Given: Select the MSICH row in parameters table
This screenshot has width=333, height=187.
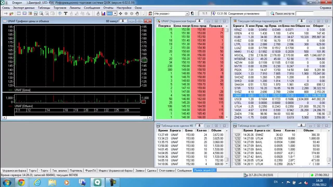Looking at the screenshot, I should tap(279, 55).
